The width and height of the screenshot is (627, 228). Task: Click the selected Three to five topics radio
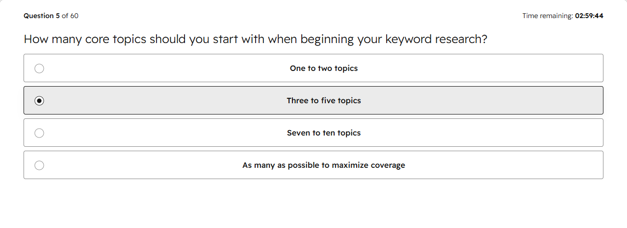point(39,101)
